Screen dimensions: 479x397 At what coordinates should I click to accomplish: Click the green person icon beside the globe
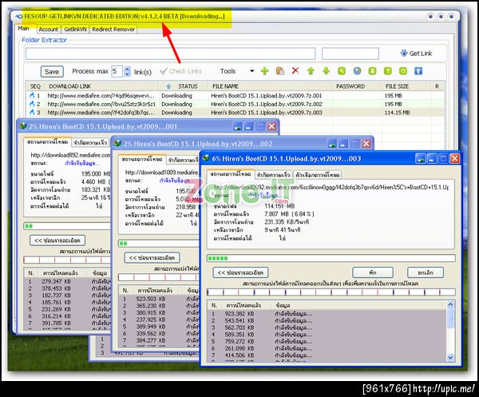(x=372, y=71)
